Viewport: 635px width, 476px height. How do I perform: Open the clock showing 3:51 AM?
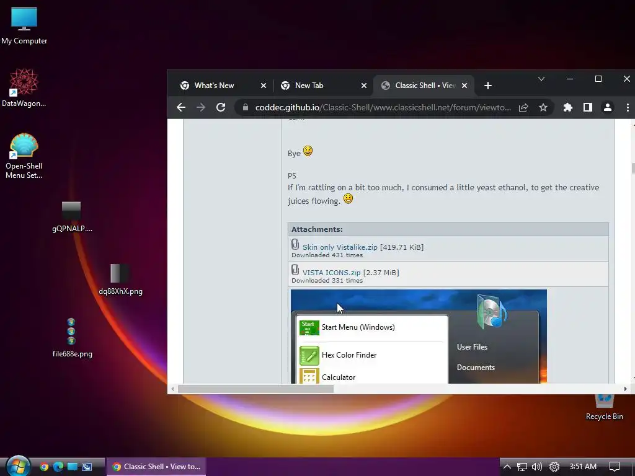coord(583,467)
